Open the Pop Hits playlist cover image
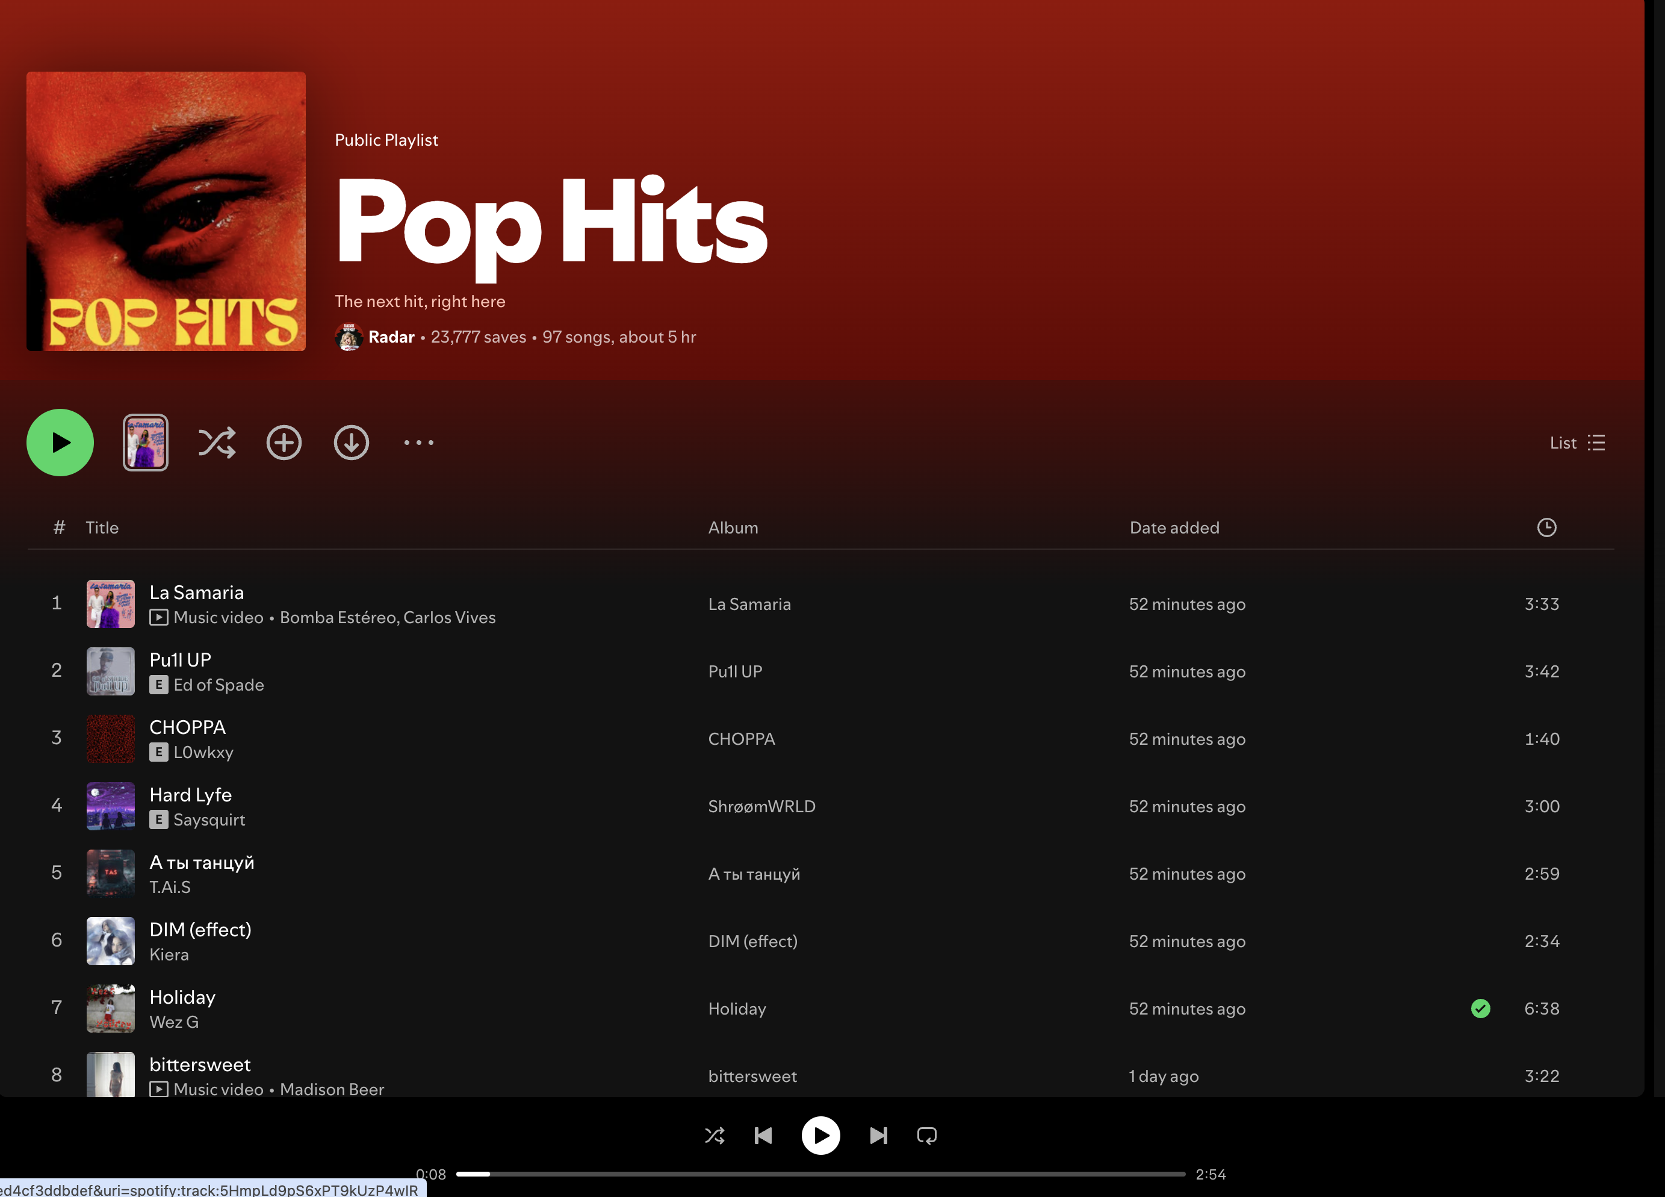This screenshot has width=1665, height=1197. pyautogui.click(x=166, y=211)
